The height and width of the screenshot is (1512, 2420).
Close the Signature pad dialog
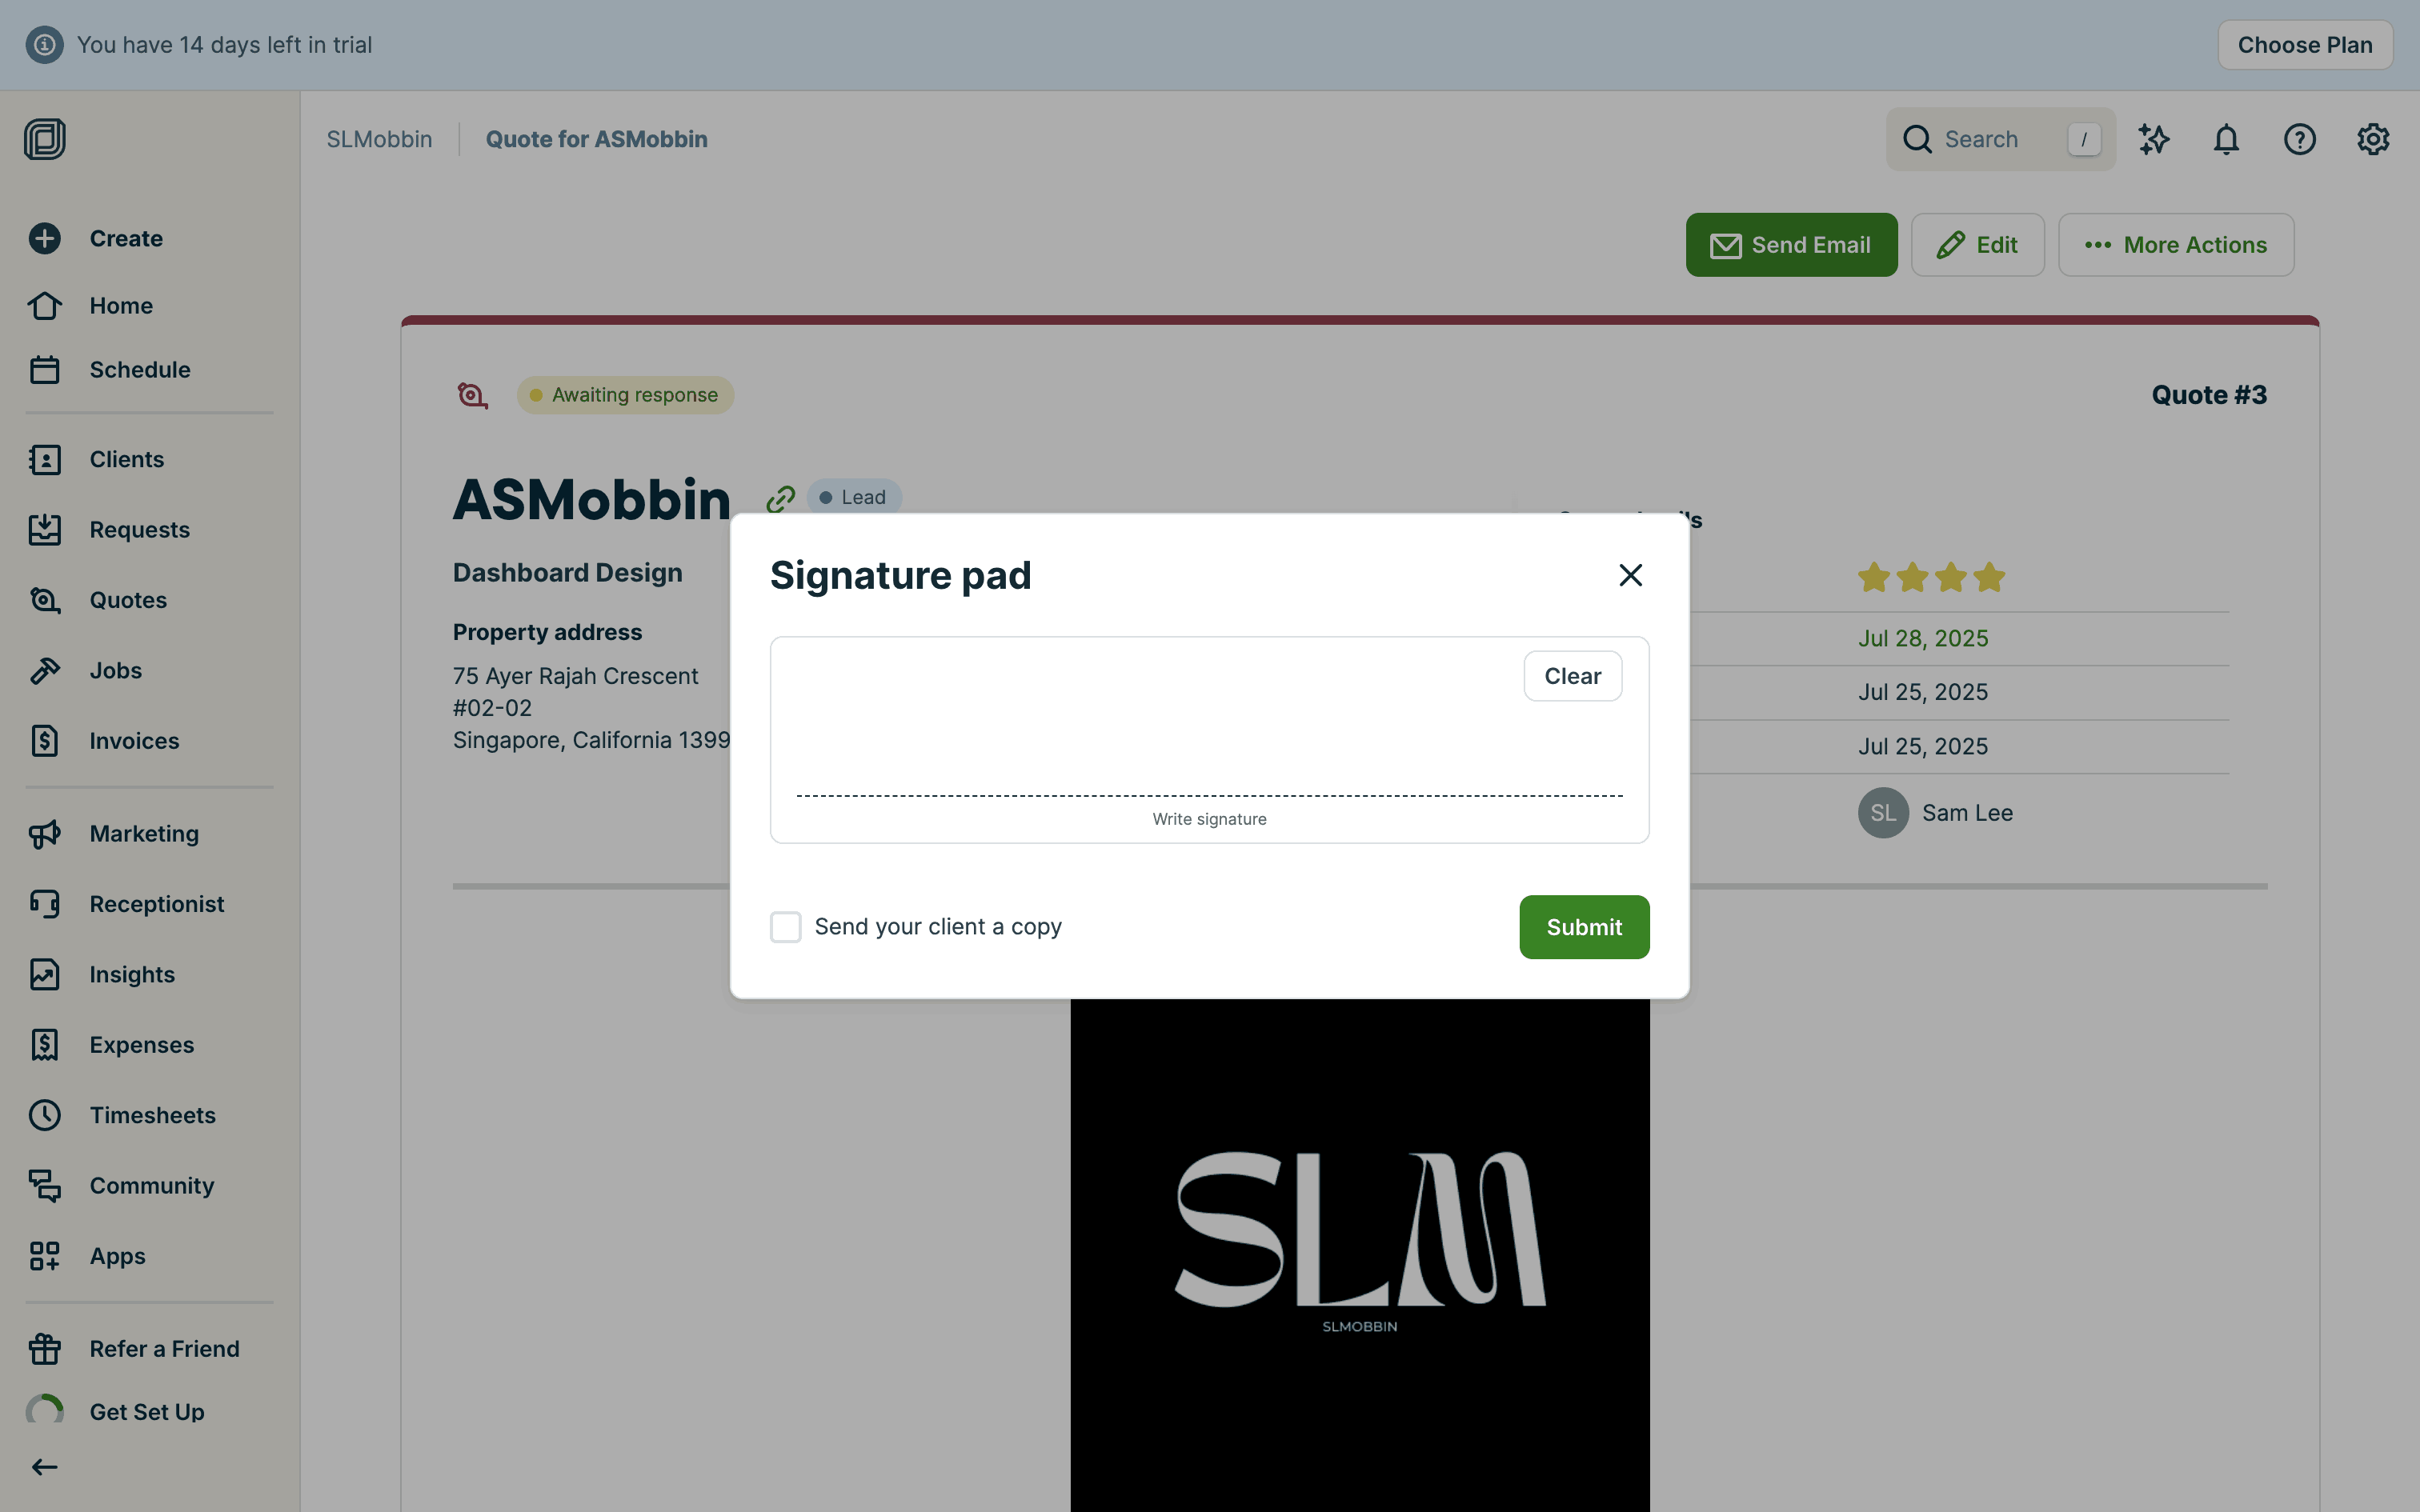pyautogui.click(x=1630, y=575)
